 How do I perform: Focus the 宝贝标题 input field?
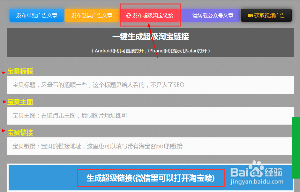click(151, 85)
